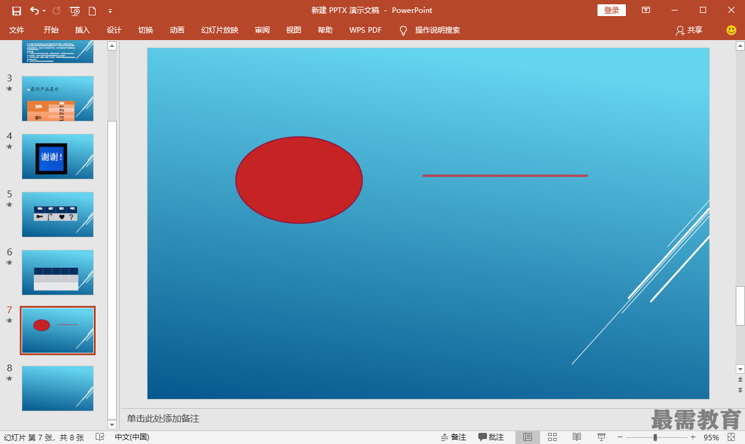This screenshot has height=444, width=745.
Task: Start slideshow from beginning icon
Action: tap(75, 10)
